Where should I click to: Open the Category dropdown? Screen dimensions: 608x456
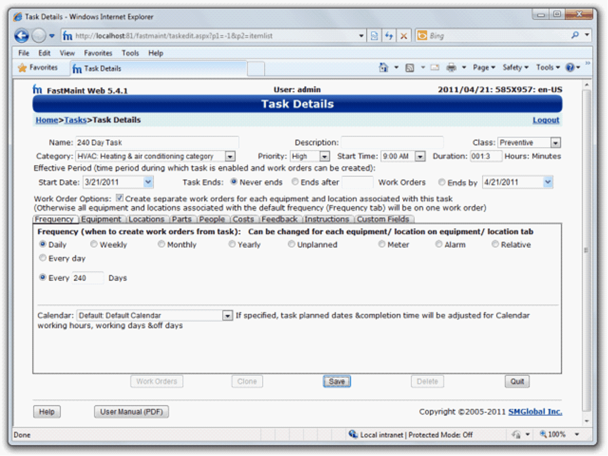(230, 156)
